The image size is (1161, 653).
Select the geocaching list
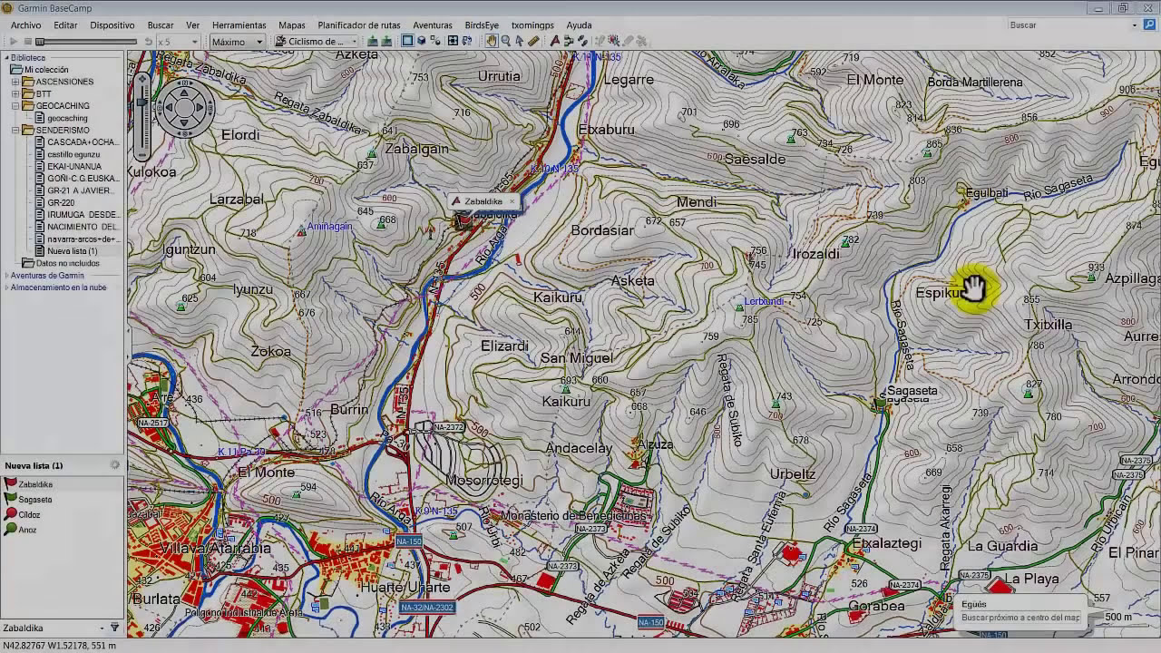point(68,118)
